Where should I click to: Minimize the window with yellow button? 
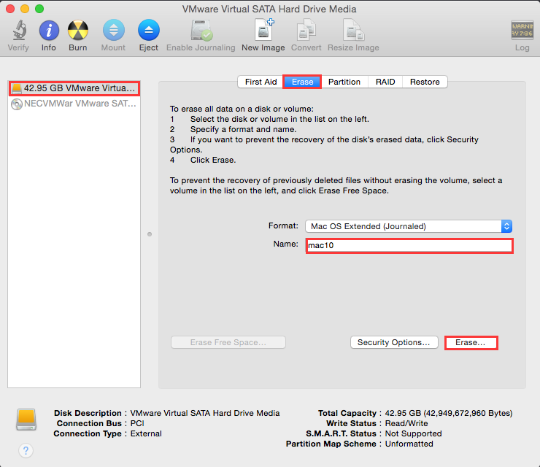25,9
